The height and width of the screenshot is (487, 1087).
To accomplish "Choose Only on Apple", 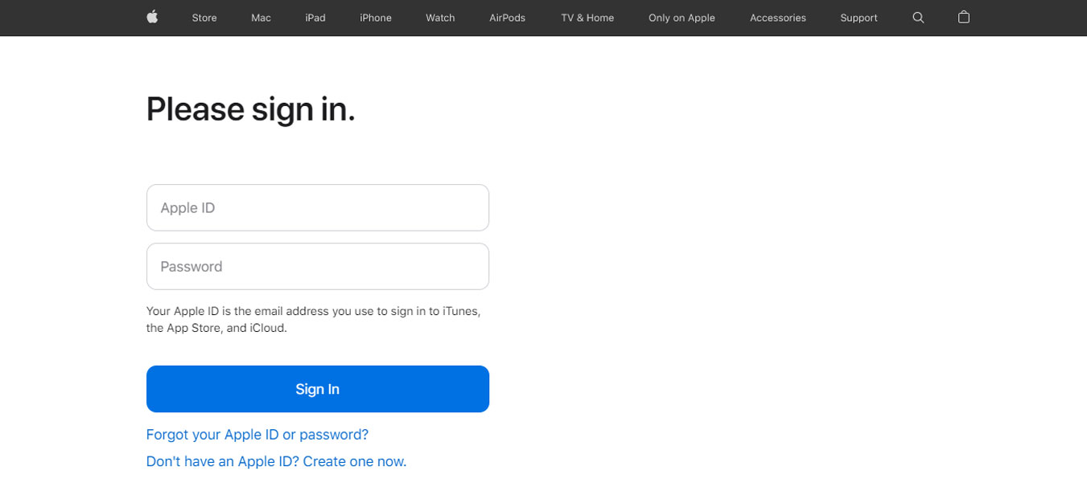I will tap(681, 18).
